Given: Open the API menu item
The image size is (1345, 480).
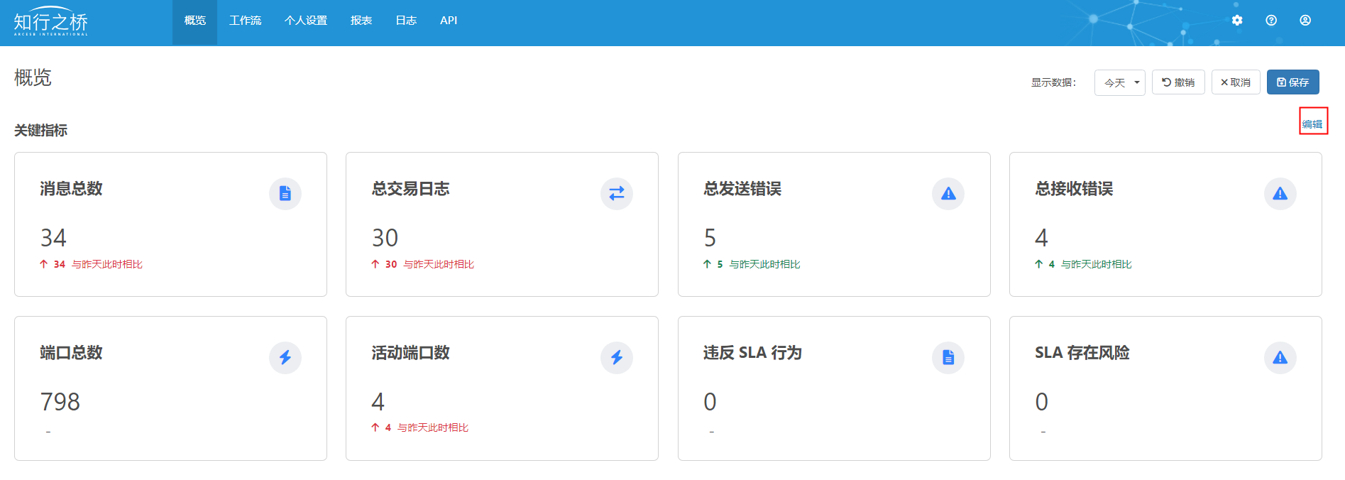Looking at the screenshot, I should [x=449, y=21].
